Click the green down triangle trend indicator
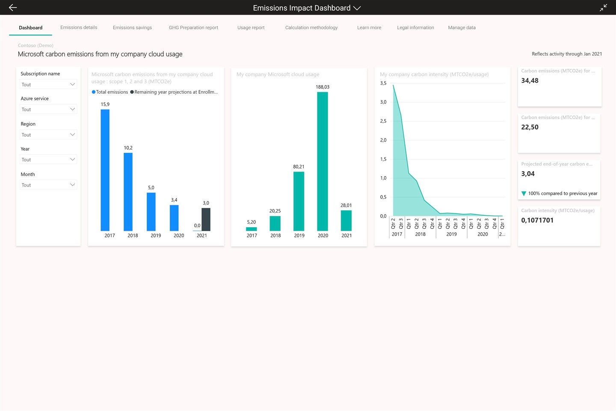The image size is (616, 411). tap(524, 194)
